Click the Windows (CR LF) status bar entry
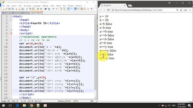The width and height of the screenshot is (193, 108). tap(64, 101)
